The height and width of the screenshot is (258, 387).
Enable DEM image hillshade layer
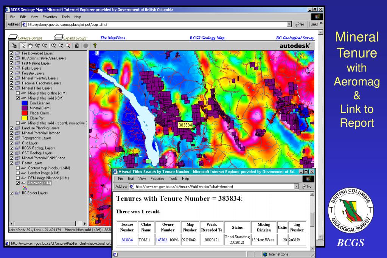pyautogui.click(x=18, y=178)
